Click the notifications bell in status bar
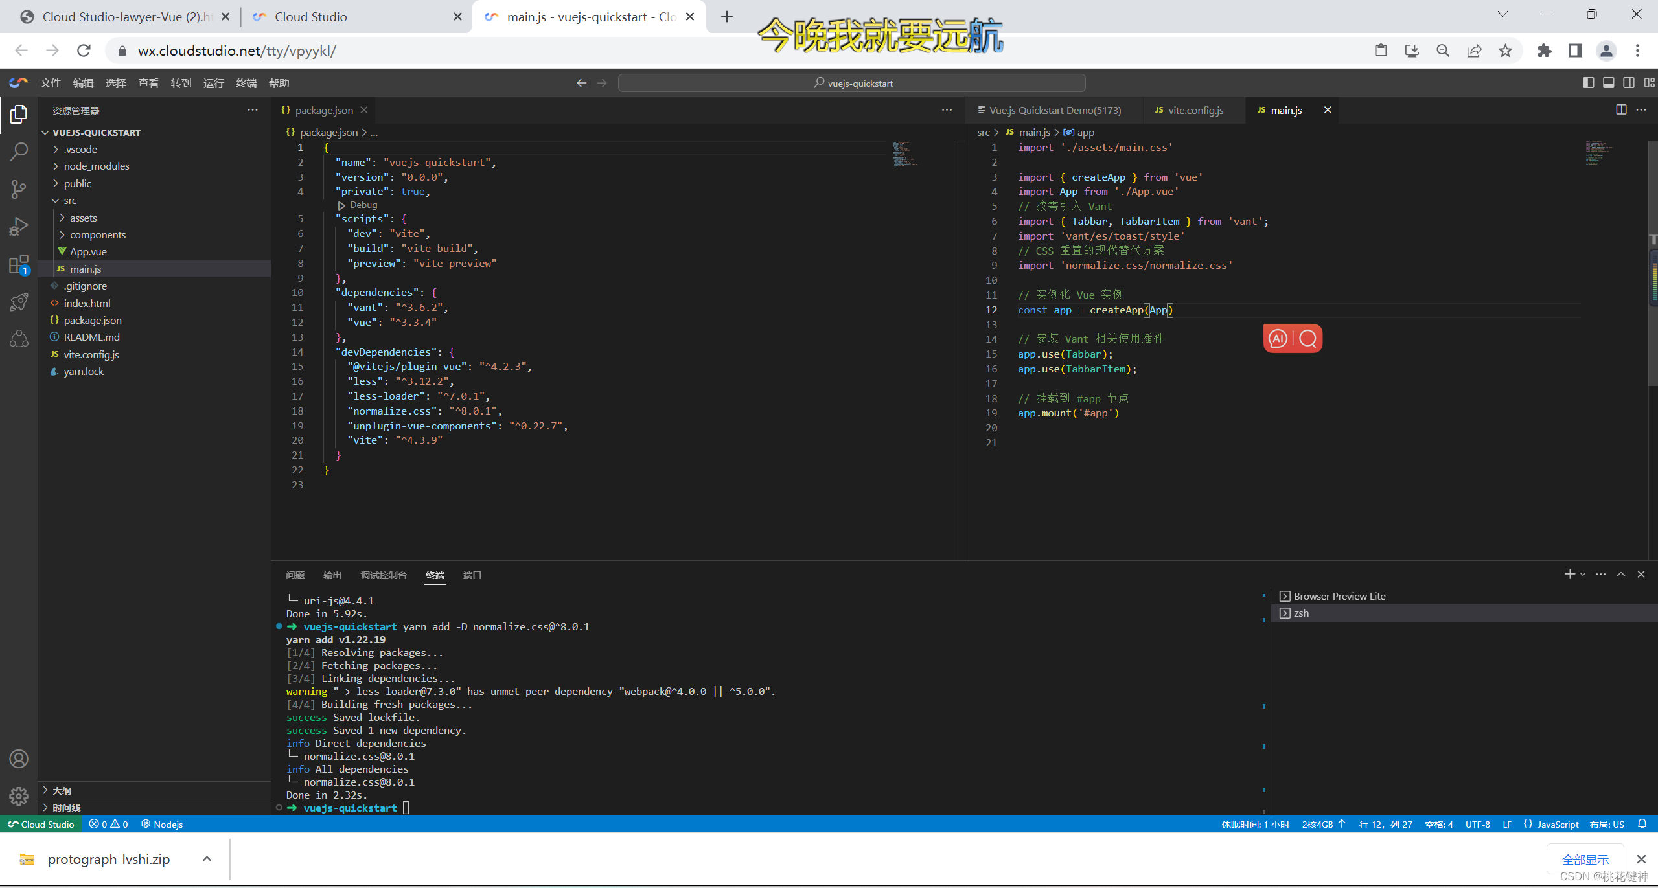 point(1642,824)
